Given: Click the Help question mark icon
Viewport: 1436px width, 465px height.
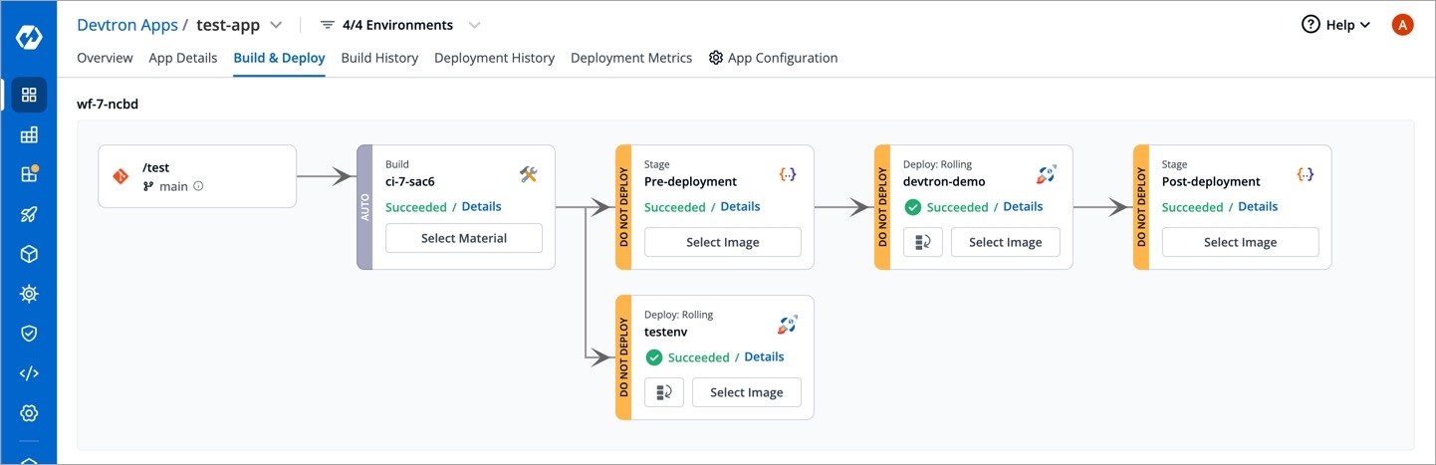Looking at the screenshot, I should 1311,25.
